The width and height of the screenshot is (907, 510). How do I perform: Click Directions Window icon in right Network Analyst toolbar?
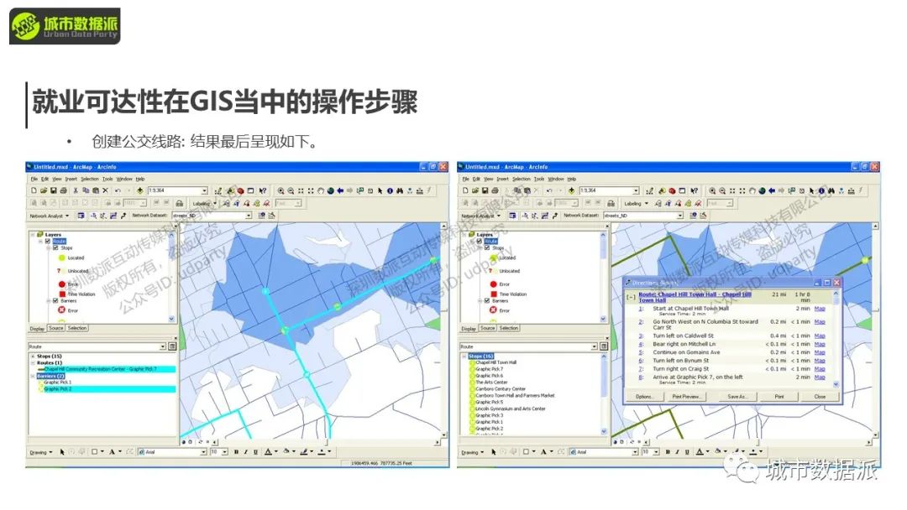pos(555,216)
